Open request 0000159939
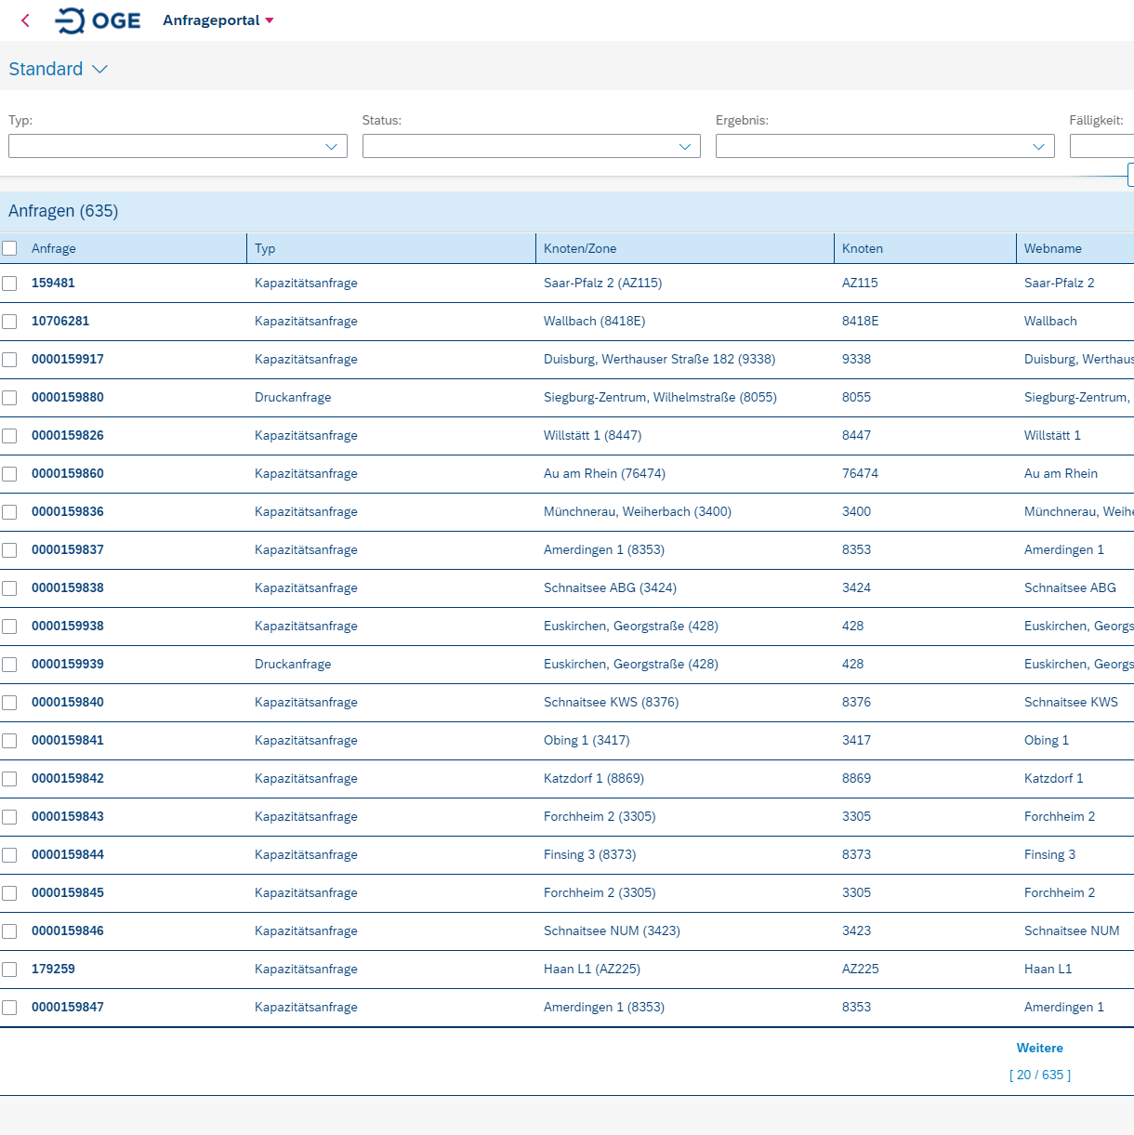 (x=68, y=664)
